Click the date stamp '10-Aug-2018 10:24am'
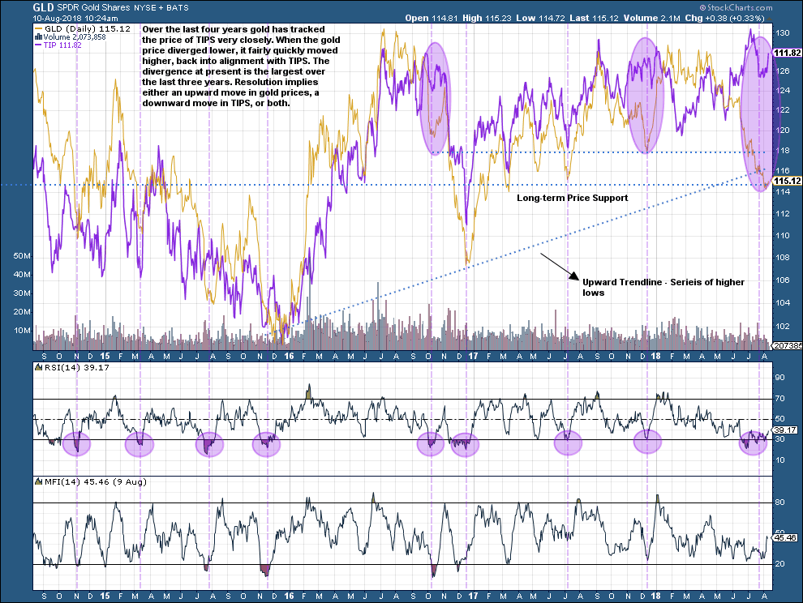This screenshot has height=603, width=803. [x=75, y=18]
